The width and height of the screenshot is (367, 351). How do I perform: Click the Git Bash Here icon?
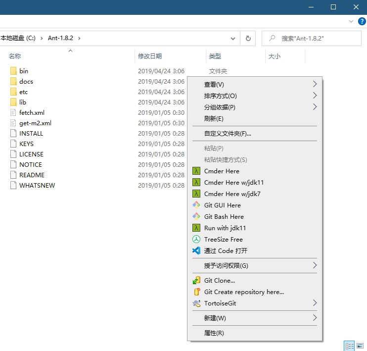196,217
